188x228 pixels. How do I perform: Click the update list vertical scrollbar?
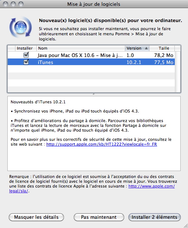click(178, 72)
